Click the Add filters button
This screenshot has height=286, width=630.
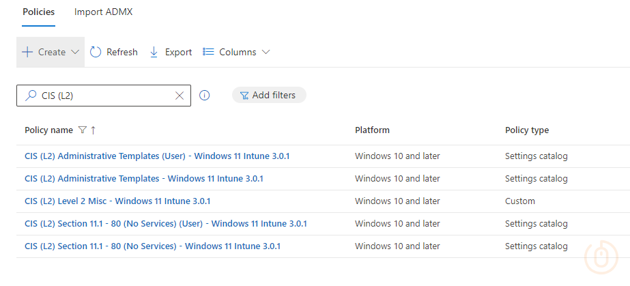click(269, 95)
